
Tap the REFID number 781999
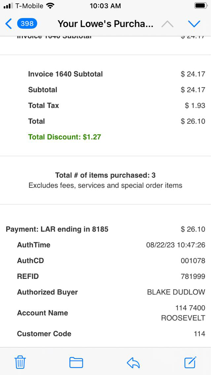coord(193,276)
